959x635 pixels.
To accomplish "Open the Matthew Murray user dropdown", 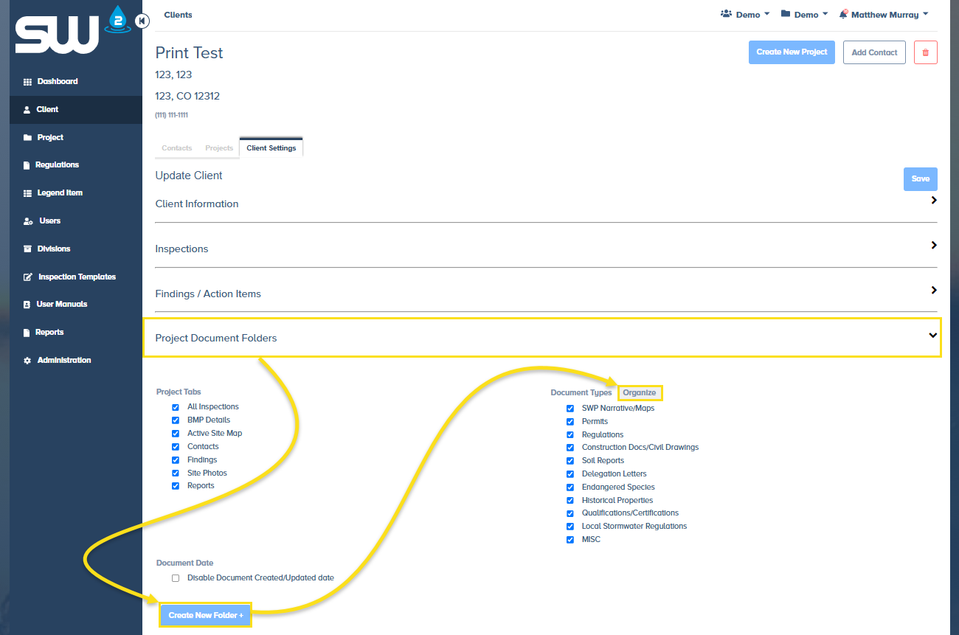I will 883,14.
